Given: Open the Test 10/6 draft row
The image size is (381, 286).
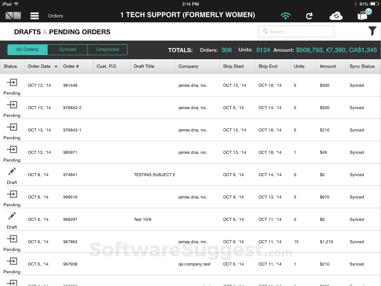Looking at the screenshot, I should tap(143, 219).
